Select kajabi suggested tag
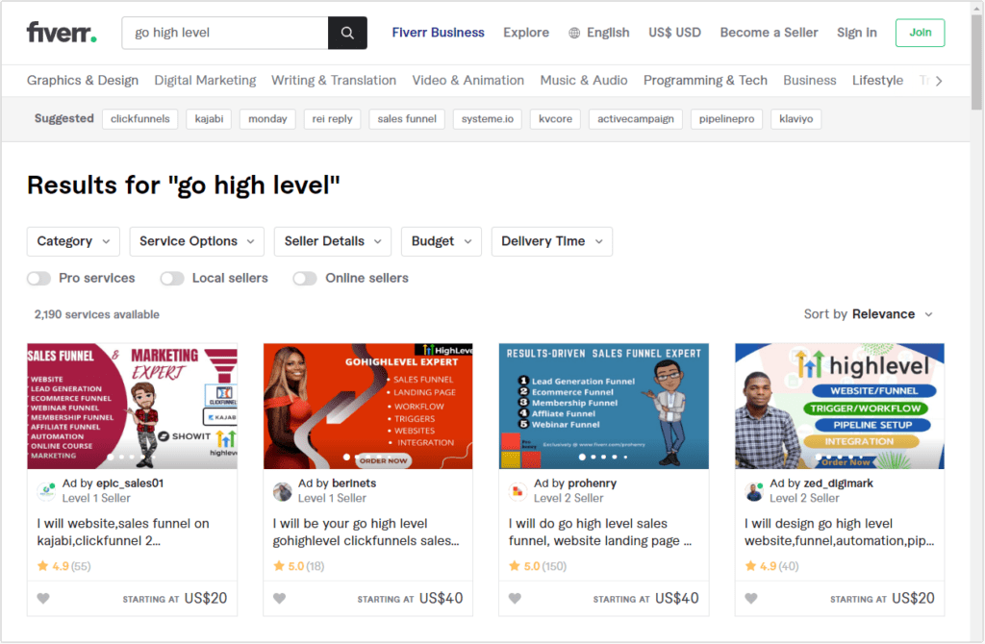This screenshot has width=985, height=644. click(209, 118)
